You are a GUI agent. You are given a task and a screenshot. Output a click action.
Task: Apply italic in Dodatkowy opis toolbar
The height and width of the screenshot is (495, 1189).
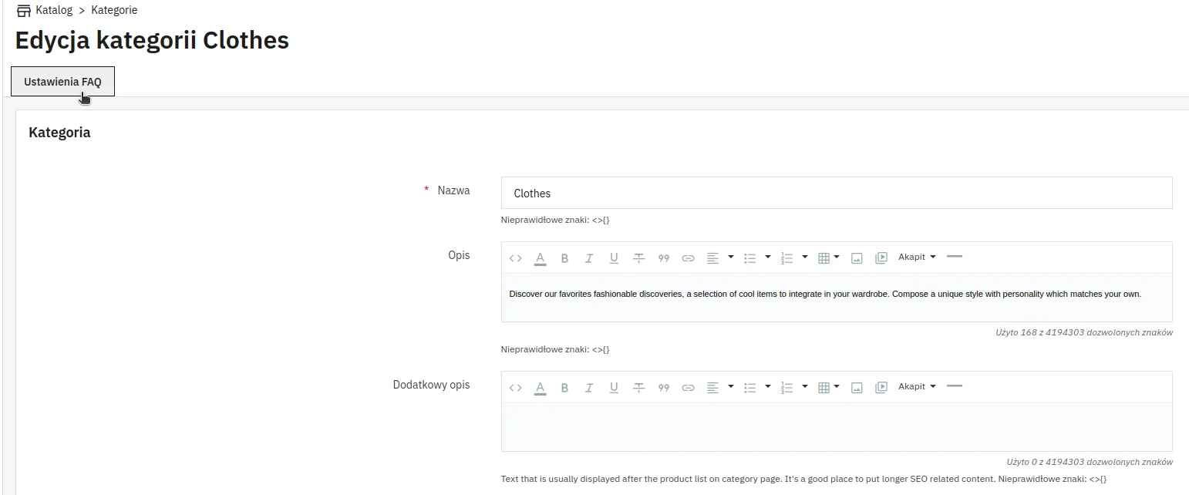[x=589, y=388]
